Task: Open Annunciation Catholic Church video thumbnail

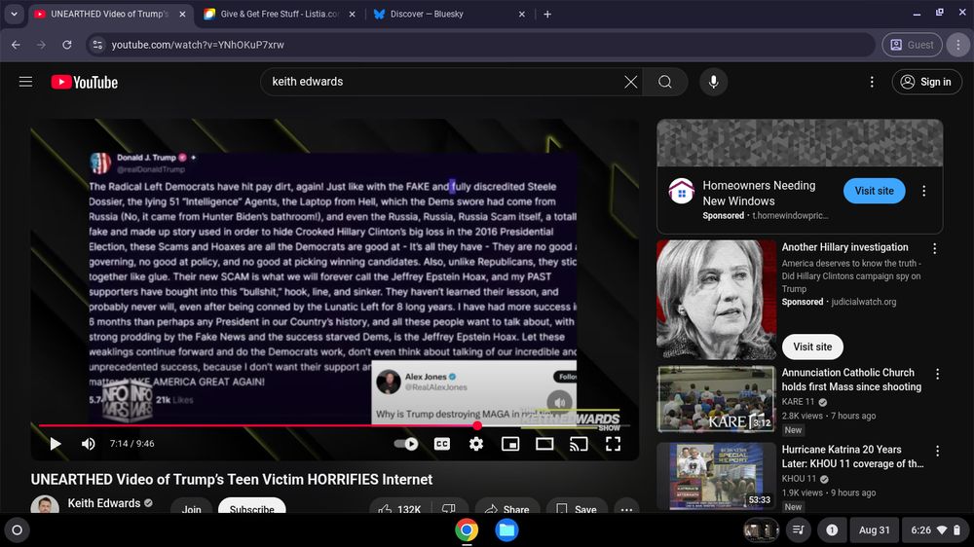Action: (x=716, y=399)
